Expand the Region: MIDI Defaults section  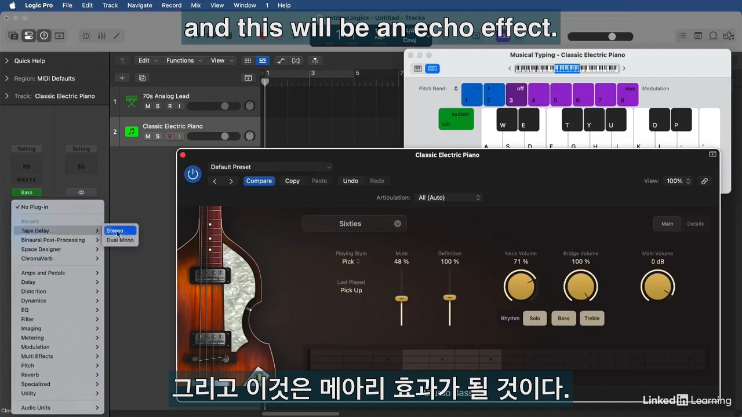[7, 78]
